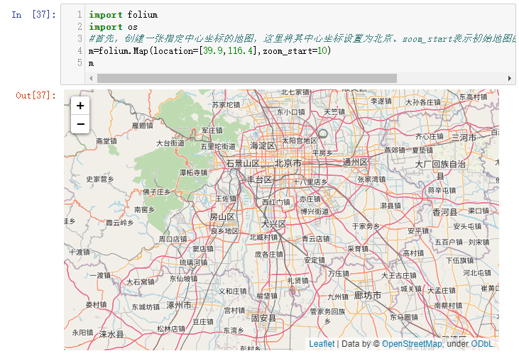
Task: Click the left arrow of code scrollbar
Action: click(x=91, y=78)
